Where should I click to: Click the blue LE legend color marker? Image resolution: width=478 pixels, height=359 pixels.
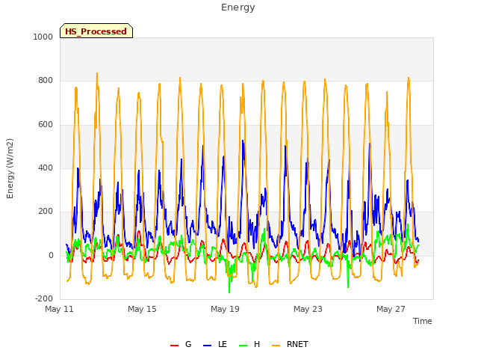click(x=207, y=346)
